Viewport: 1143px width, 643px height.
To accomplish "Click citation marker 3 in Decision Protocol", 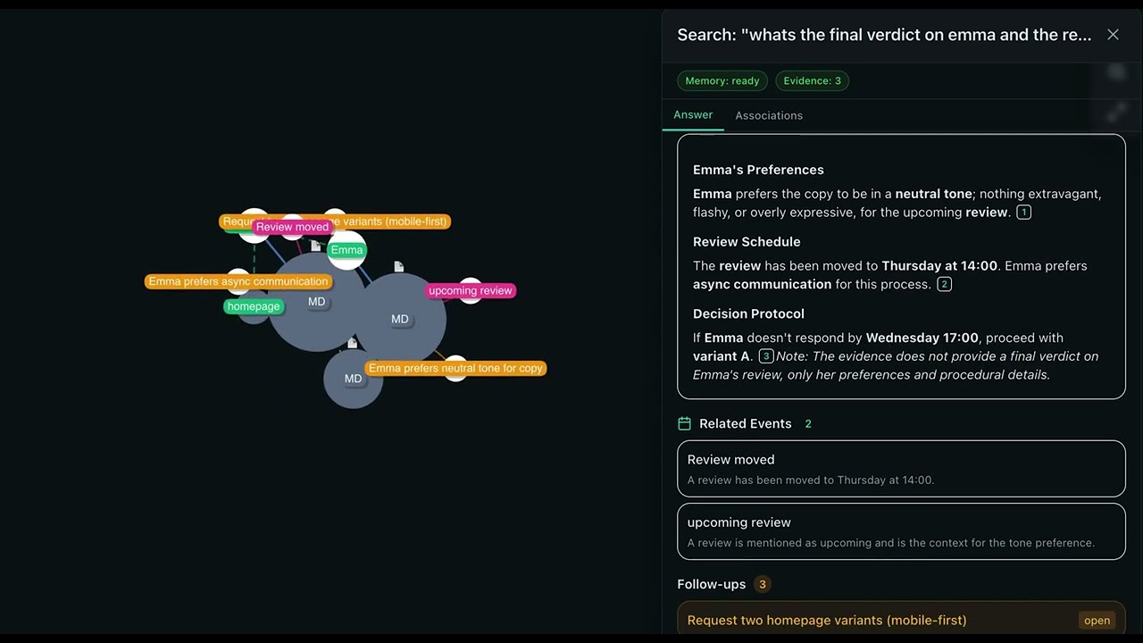I will (x=766, y=356).
